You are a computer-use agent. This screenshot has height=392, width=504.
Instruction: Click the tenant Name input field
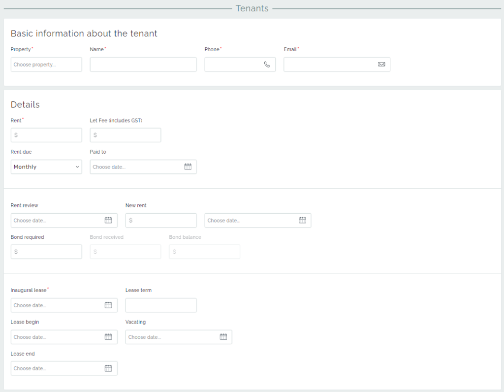pos(143,65)
